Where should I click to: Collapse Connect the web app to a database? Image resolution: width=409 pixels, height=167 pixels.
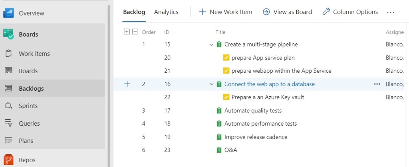click(x=212, y=84)
